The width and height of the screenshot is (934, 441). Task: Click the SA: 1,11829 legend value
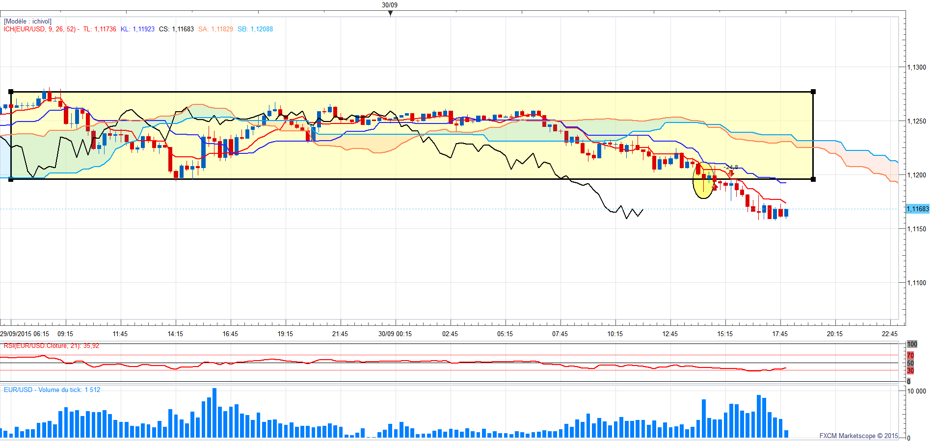coord(215,29)
